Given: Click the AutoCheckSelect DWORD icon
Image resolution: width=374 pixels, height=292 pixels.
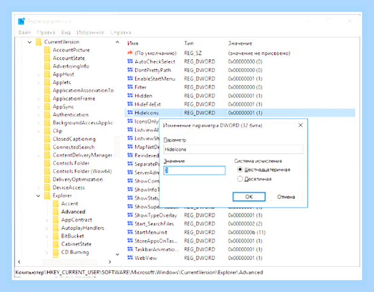Looking at the screenshot, I should [x=130, y=61].
